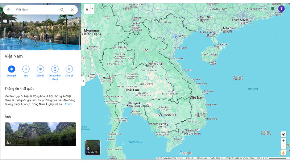
Task: Switch map layers with Lớp bản đồ
Action: point(93,147)
